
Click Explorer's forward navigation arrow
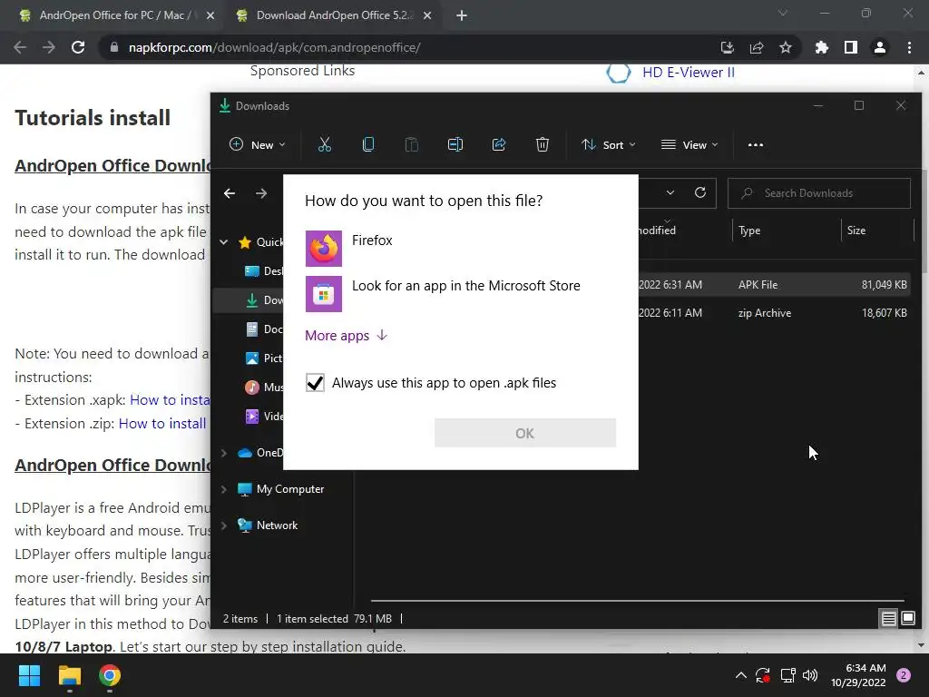(x=261, y=193)
